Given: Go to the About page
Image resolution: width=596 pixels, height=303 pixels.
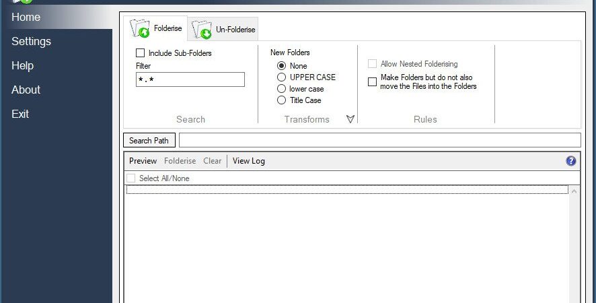Looking at the screenshot, I should tap(26, 90).
